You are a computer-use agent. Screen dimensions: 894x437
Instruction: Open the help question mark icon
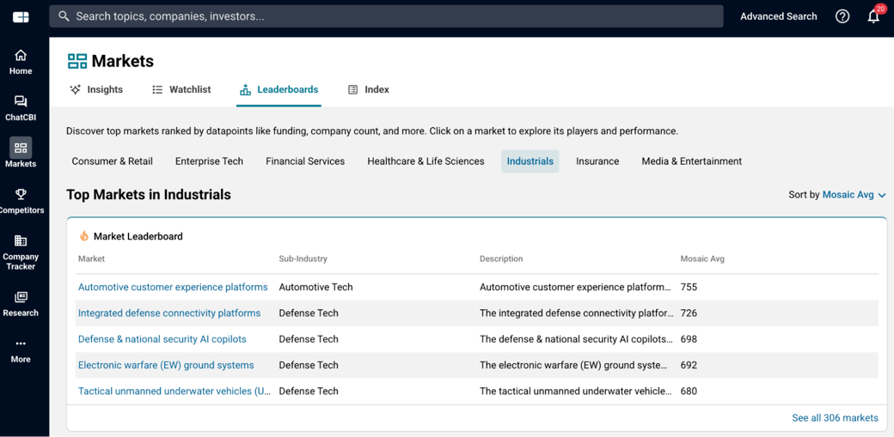pyautogui.click(x=842, y=16)
